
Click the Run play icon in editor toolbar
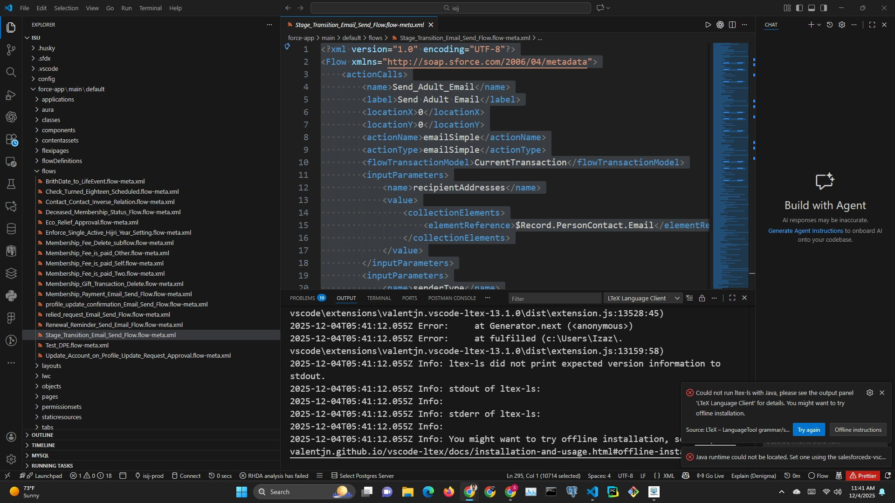point(708,25)
